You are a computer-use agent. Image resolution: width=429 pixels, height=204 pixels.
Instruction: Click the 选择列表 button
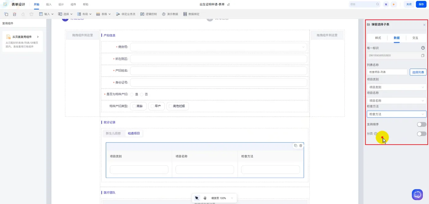click(x=418, y=72)
